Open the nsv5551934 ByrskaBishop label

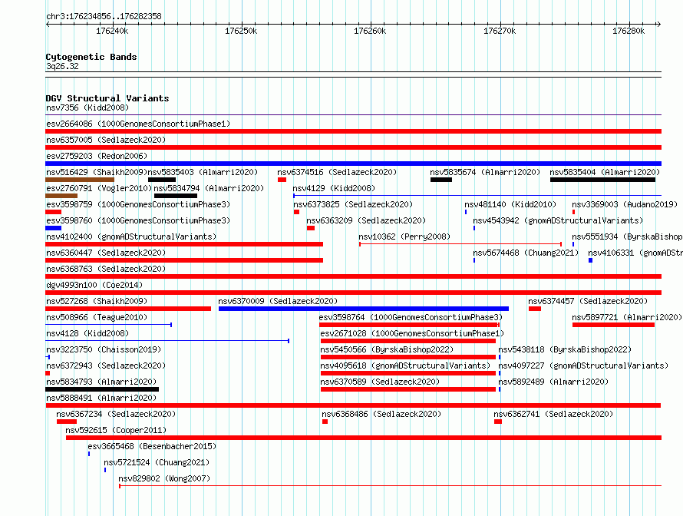[627, 237]
